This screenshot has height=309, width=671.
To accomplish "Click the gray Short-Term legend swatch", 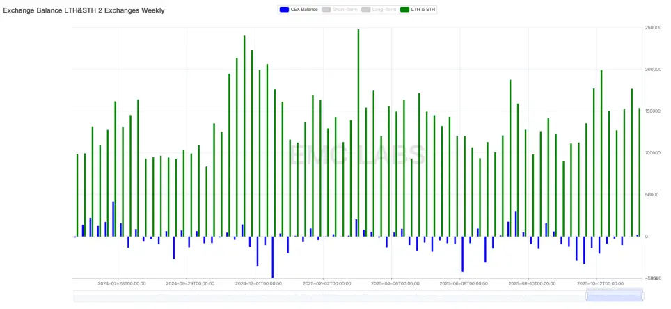I will tap(327, 10).
